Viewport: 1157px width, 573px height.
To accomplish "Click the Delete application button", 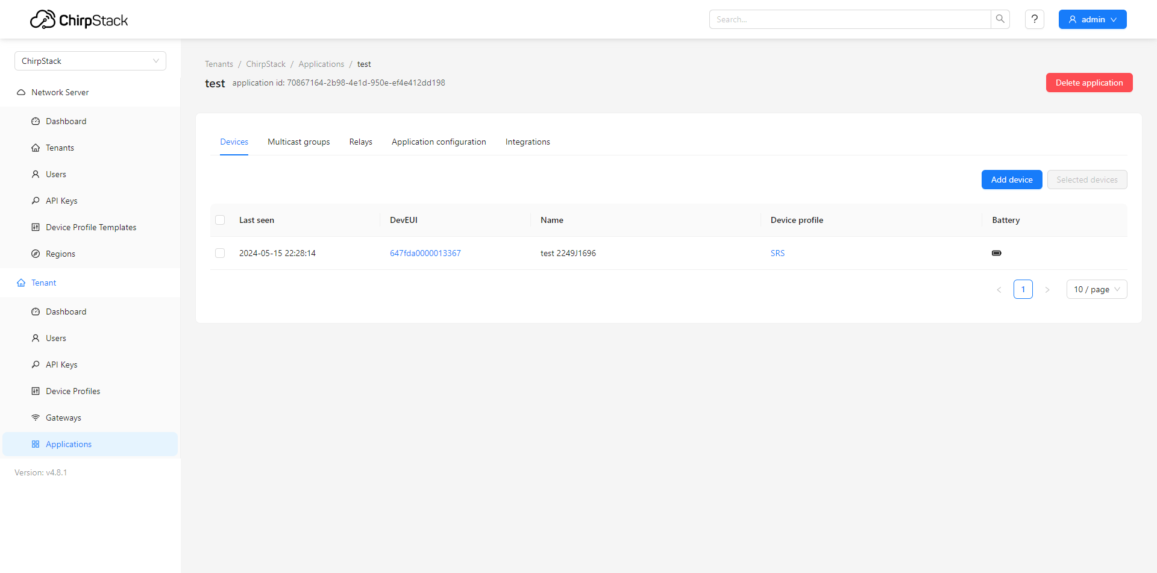I will coord(1089,83).
